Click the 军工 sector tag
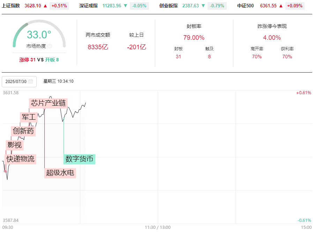 [x=29, y=117]
